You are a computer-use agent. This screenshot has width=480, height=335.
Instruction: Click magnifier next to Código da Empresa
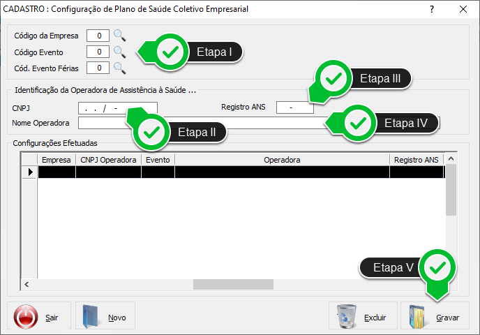tap(119, 35)
